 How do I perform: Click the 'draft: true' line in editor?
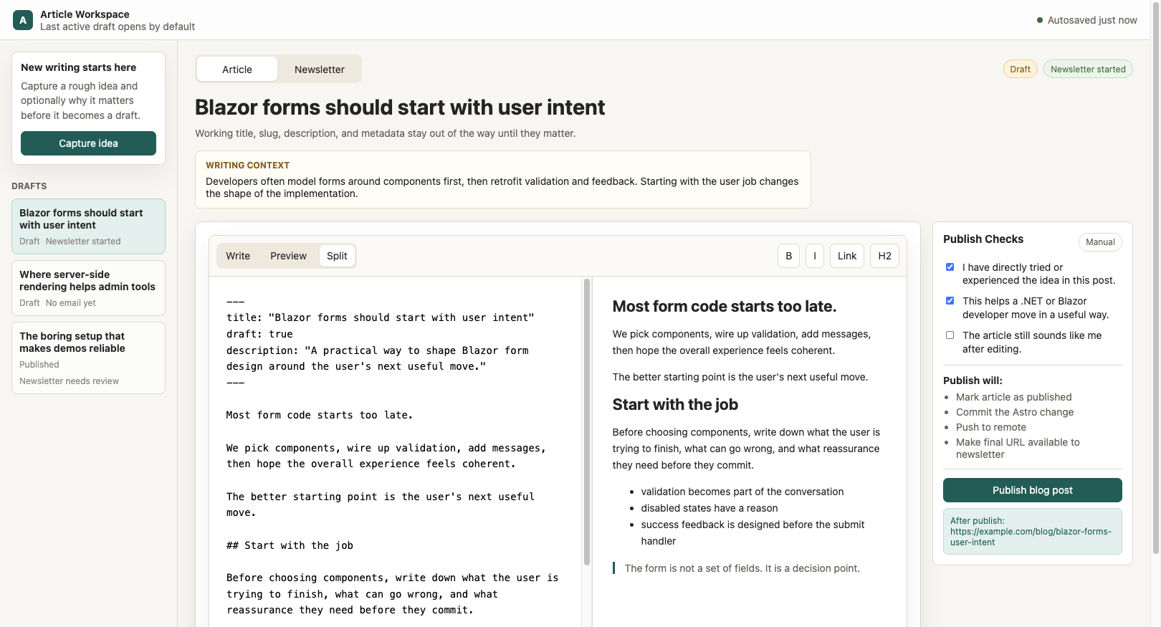pos(259,334)
